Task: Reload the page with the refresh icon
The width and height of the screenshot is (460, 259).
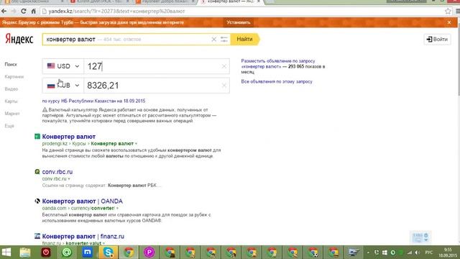Action: click(24, 12)
